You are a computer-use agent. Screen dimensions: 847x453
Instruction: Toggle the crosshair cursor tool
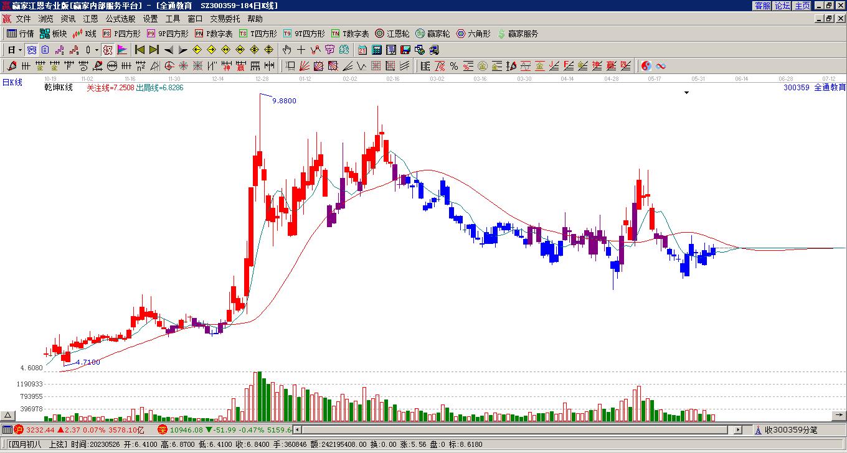301,50
